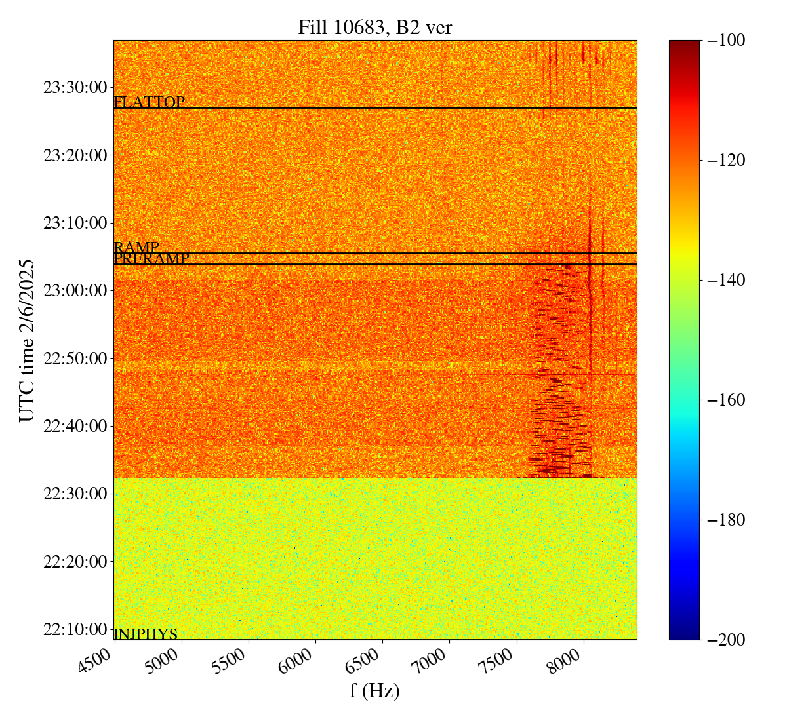Click the 22:10:00 time tick label
The height and width of the screenshot is (721, 787).
[x=75, y=629]
